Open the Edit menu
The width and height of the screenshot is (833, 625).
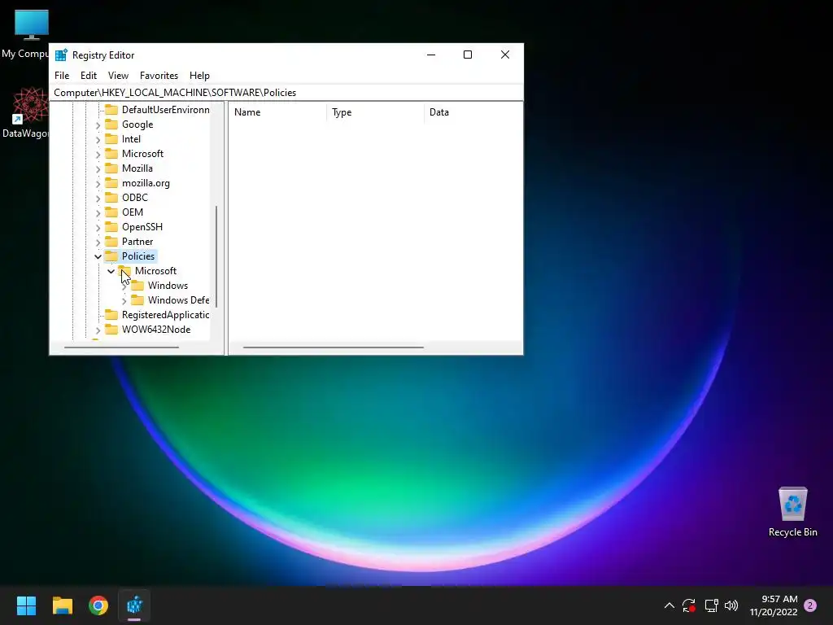tap(88, 76)
